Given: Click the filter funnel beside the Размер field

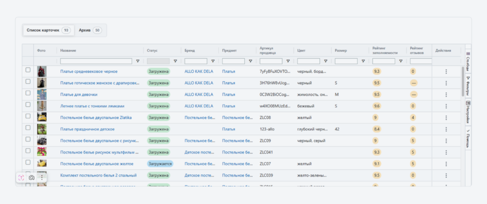Looking at the screenshot, I should coord(363,61).
